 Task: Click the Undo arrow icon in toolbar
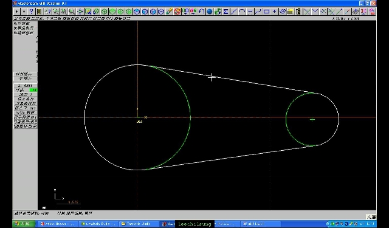click(201, 12)
